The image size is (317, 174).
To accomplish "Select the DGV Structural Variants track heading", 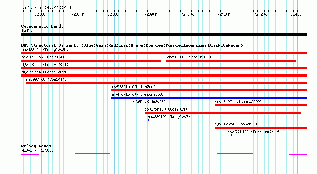I will [132, 45].
